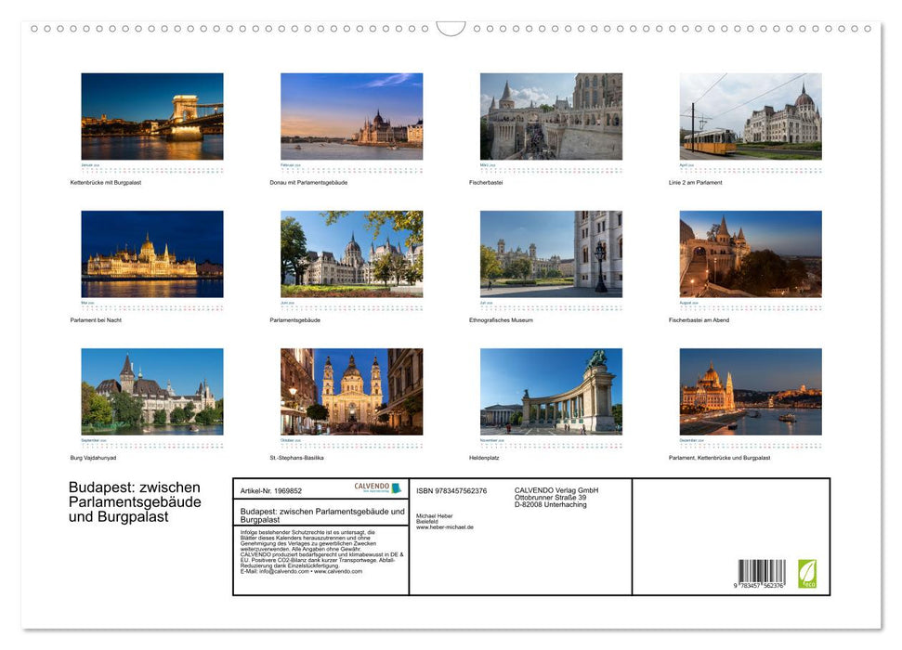Click the St.-Stephans-Basilika image

tap(351, 390)
